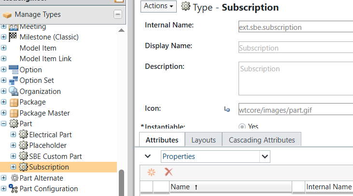This screenshot has height=196, width=353.
Task: Select the Yes radio button for Instantiable
Action: [x=242, y=127]
